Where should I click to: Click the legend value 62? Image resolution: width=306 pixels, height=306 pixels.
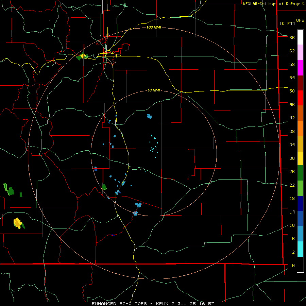[292, 51]
